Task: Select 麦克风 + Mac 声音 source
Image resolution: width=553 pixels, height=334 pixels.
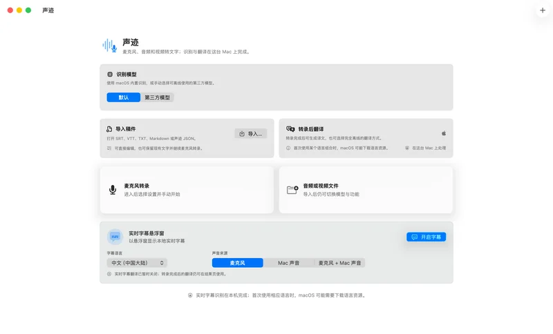Action: tap(339, 263)
